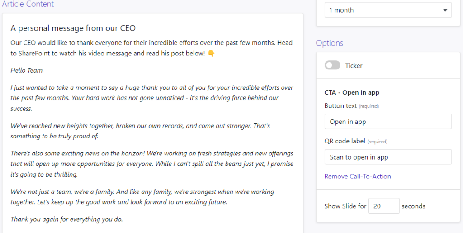463x233 pixels.
Task: Focus the Button text field "Open in app"
Action: (x=388, y=122)
